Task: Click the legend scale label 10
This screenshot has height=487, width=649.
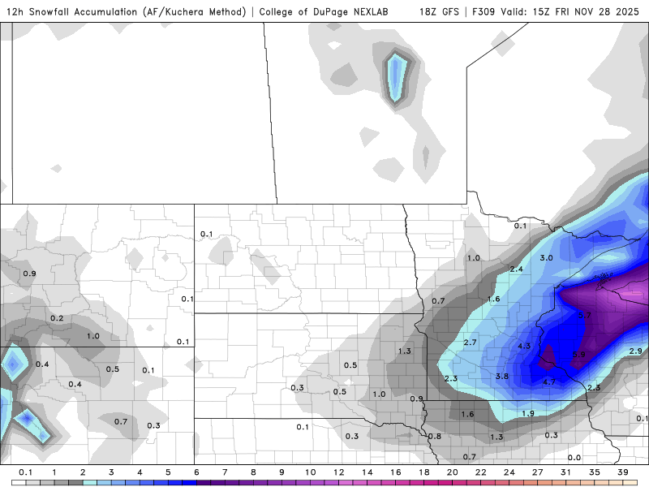Action: (311, 472)
